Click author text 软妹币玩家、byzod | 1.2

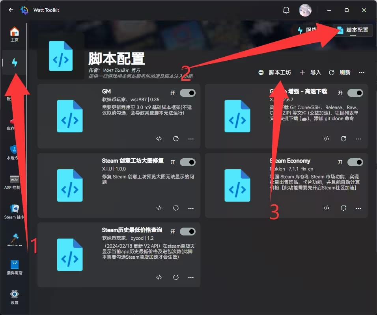[x=128, y=238]
